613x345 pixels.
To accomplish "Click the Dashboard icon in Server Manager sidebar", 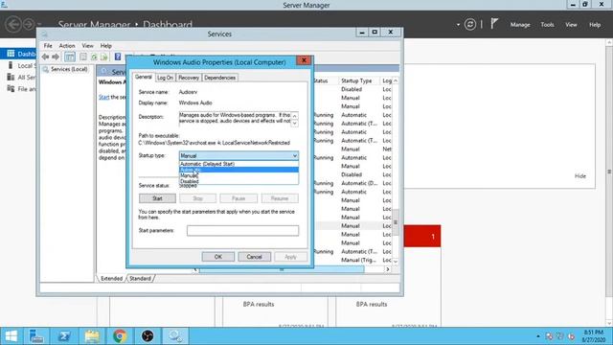I will (x=11, y=54).
